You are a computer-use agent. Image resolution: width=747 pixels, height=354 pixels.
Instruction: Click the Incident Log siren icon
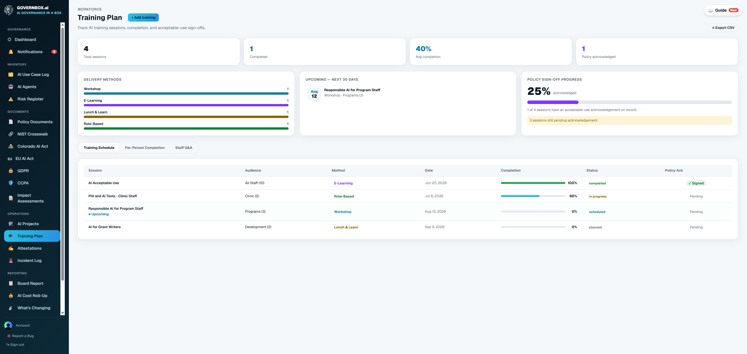(11, 260)
